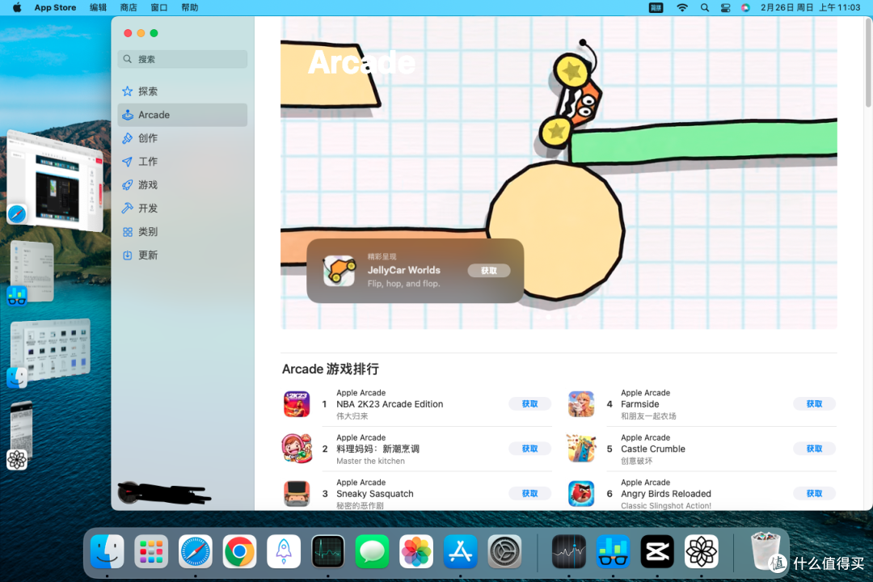873x582 pixels.
Task: Open Messages from the Dock
Action: click(x=372, y=551)
